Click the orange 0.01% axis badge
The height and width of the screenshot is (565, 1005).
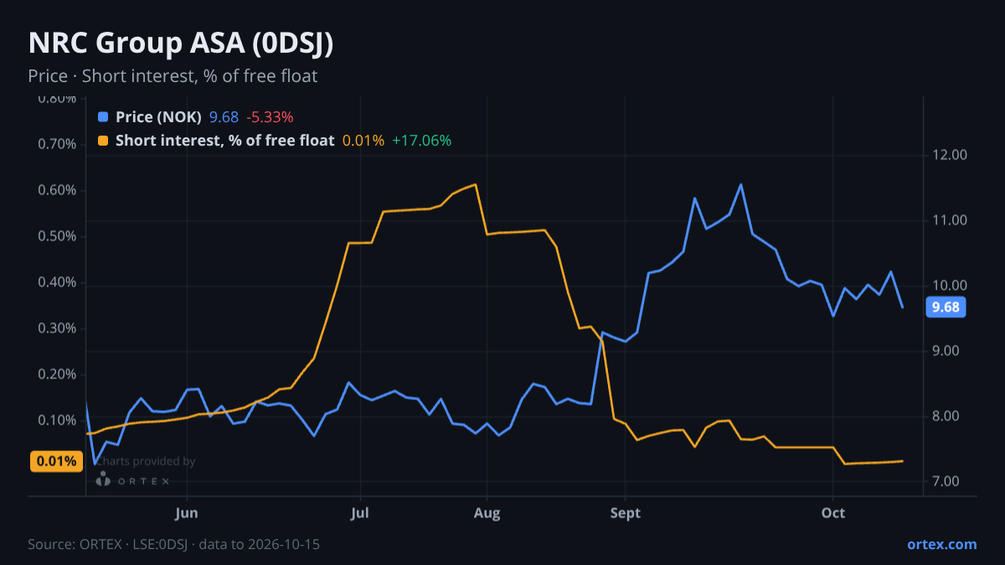[x=57, y=461]
